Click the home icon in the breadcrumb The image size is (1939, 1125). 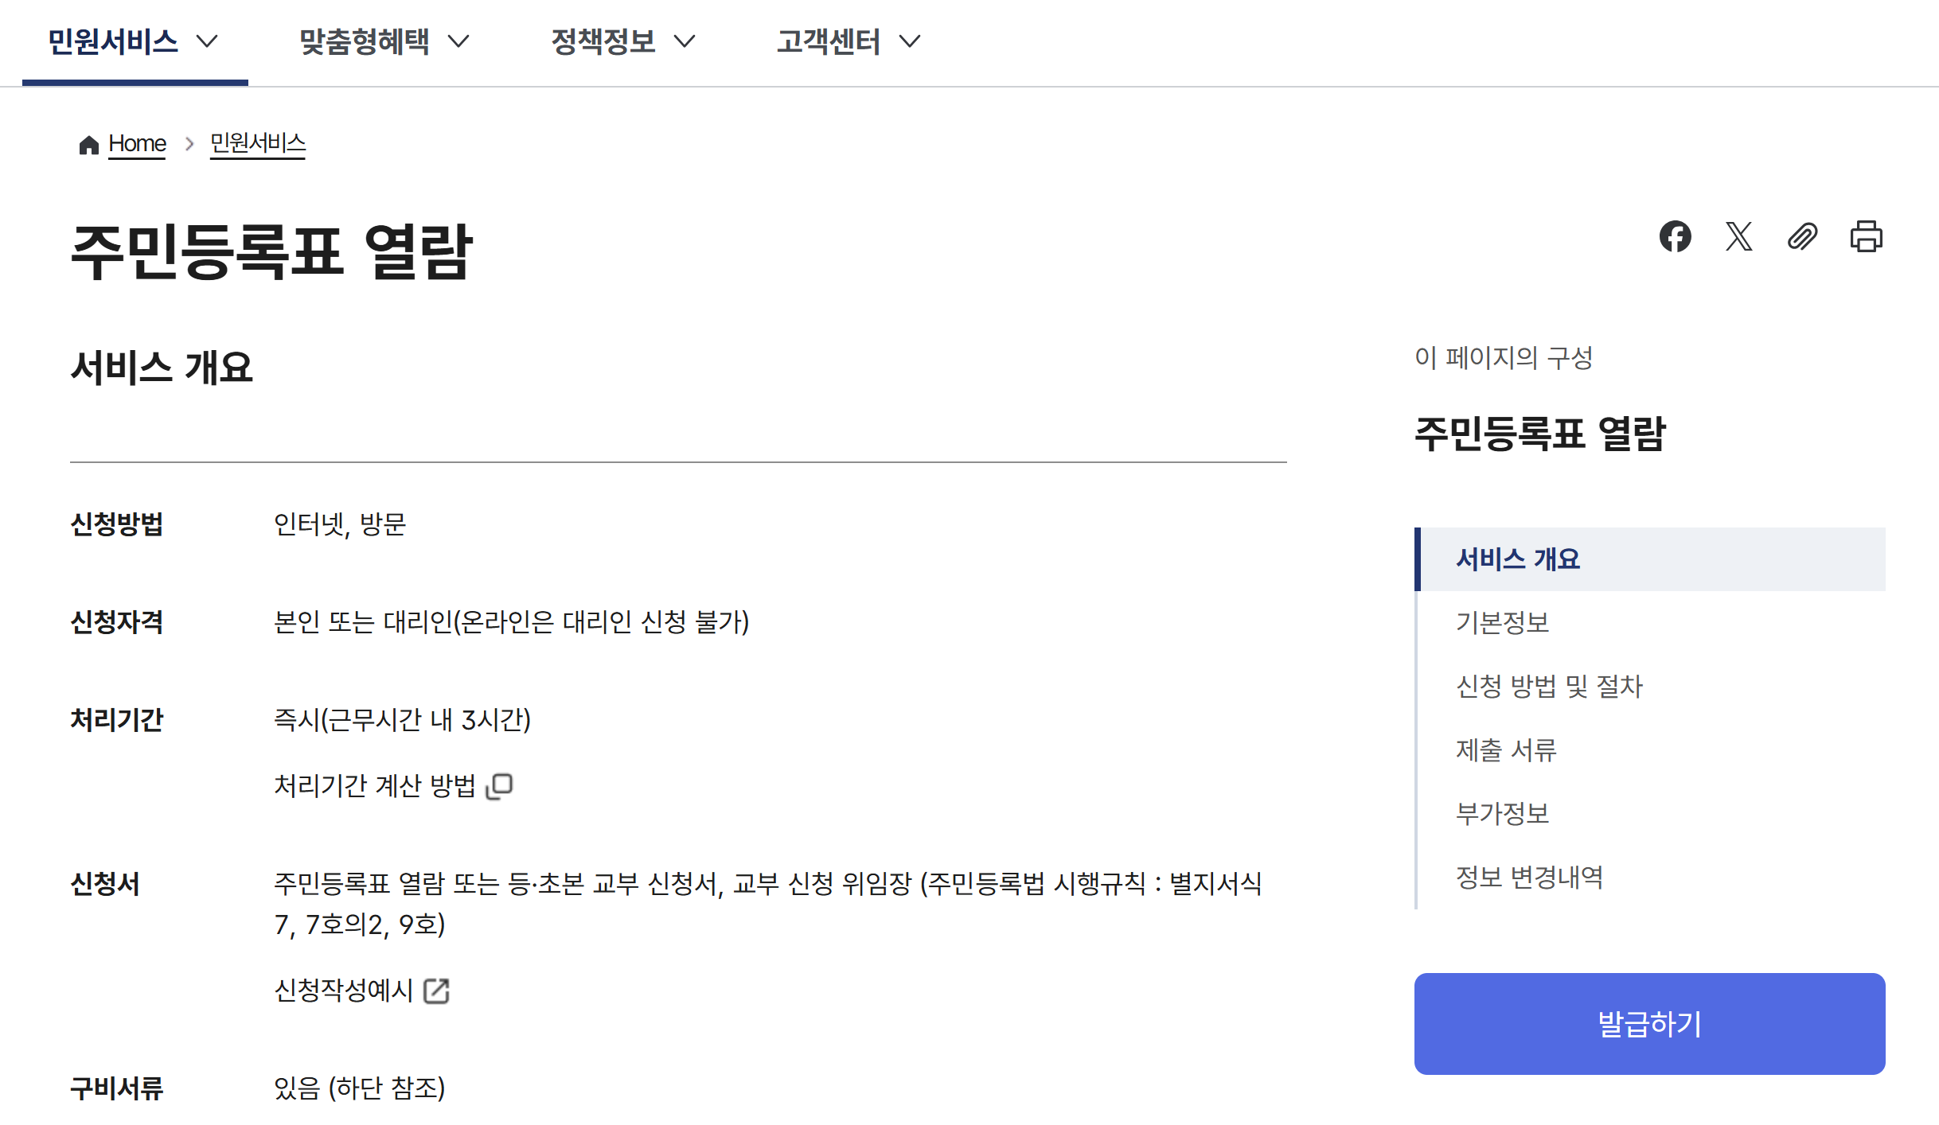pyautogui.click(x=88, y=143)
